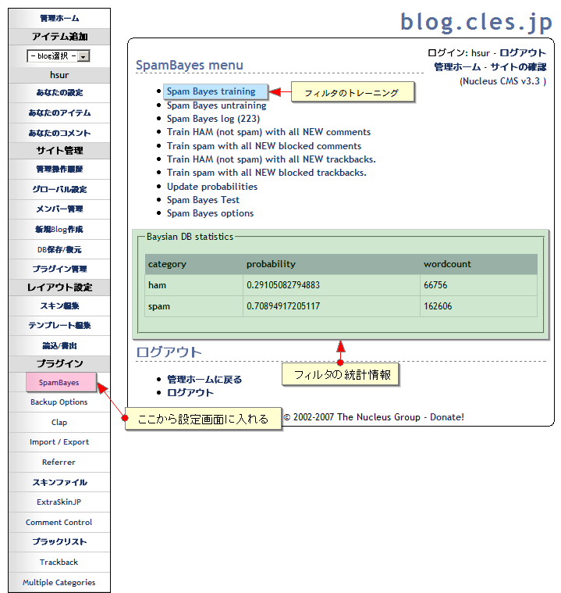The height and width of the screenshot is (593, 561).
Task: Open the Comment Control plugin
Action: [x=59, y=523]
